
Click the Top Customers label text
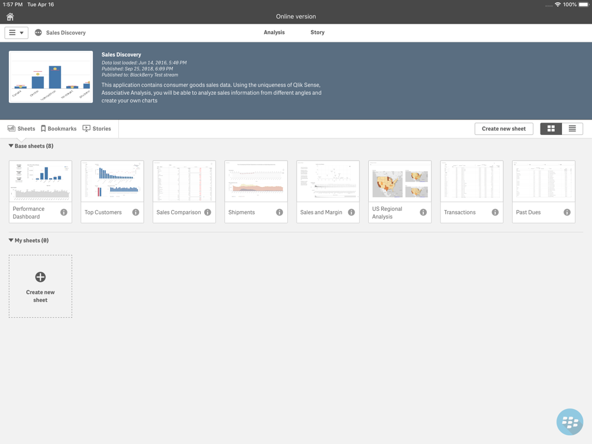point(103,212)
